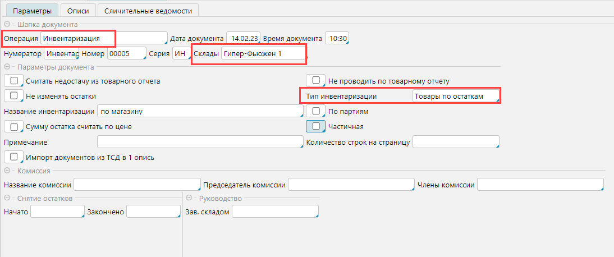
Task: Collapse the Параметры документа section
Action: [x=7, y=67]
